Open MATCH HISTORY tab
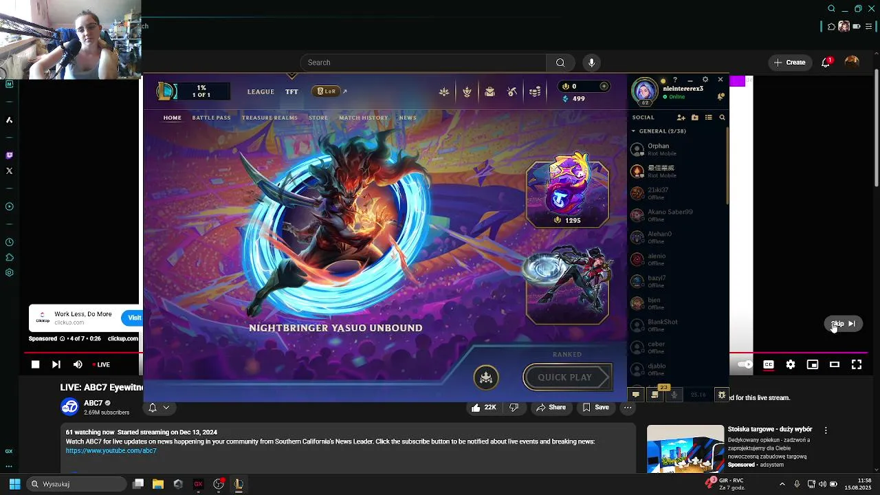Viewport: 880px width, 495px height. click(364, 118)
